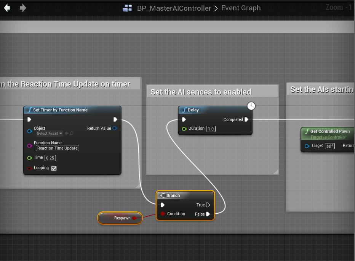Screen dimensions: 355x261
Task: Click the clock icon on the Delay node
Action: [x=251, y=106]
